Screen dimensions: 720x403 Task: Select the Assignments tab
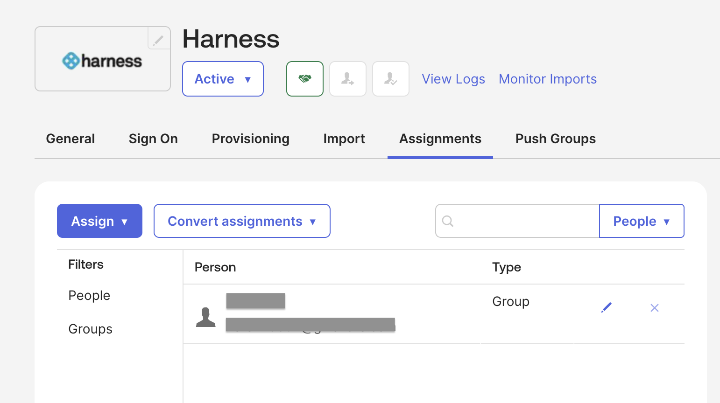440,139
